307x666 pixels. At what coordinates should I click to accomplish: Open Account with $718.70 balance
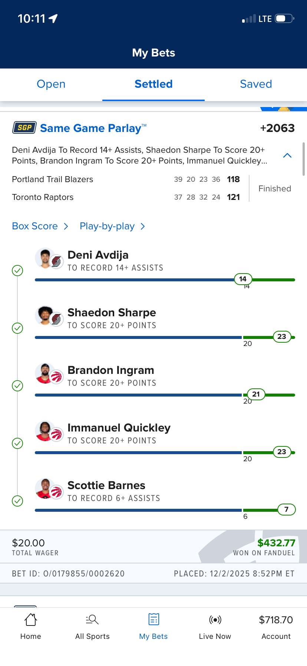point(276,627)
